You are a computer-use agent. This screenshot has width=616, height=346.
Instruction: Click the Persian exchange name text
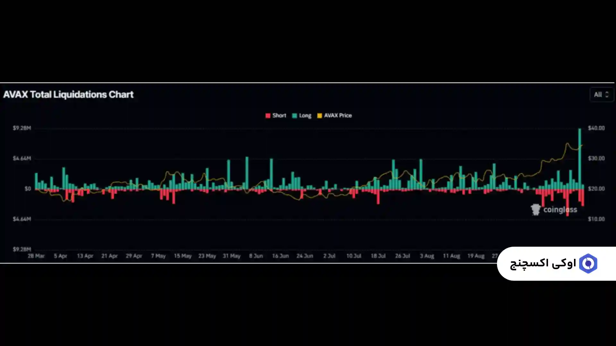543,264
